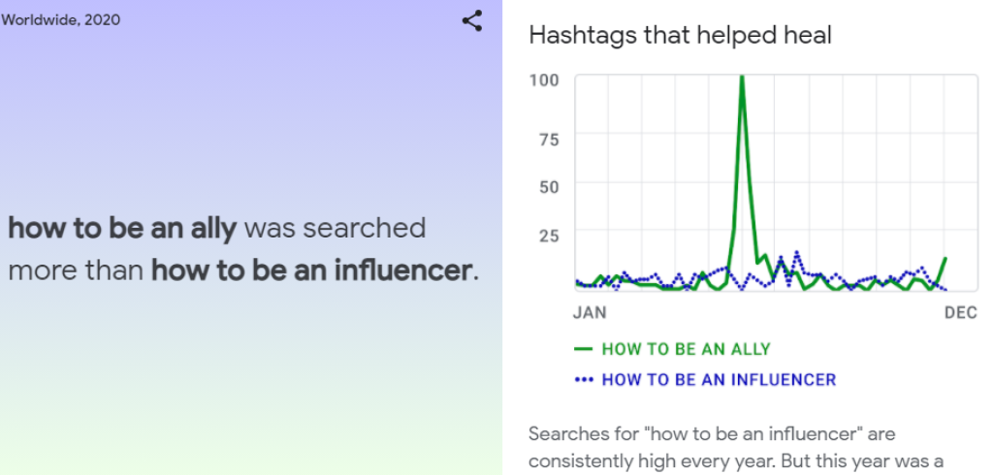The height and width of the screenshot is (475, 993).
Task: Click the 25 y-axis label
Action: point(550,237)
